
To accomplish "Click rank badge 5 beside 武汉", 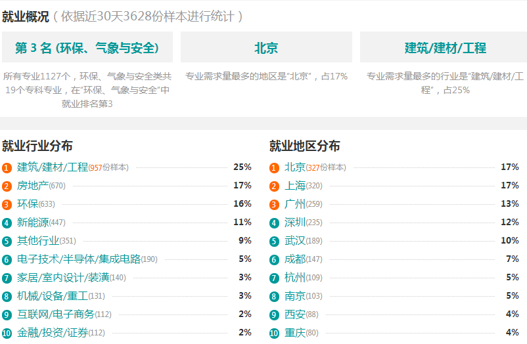I will pyautogui.click(x=274, y=241).
